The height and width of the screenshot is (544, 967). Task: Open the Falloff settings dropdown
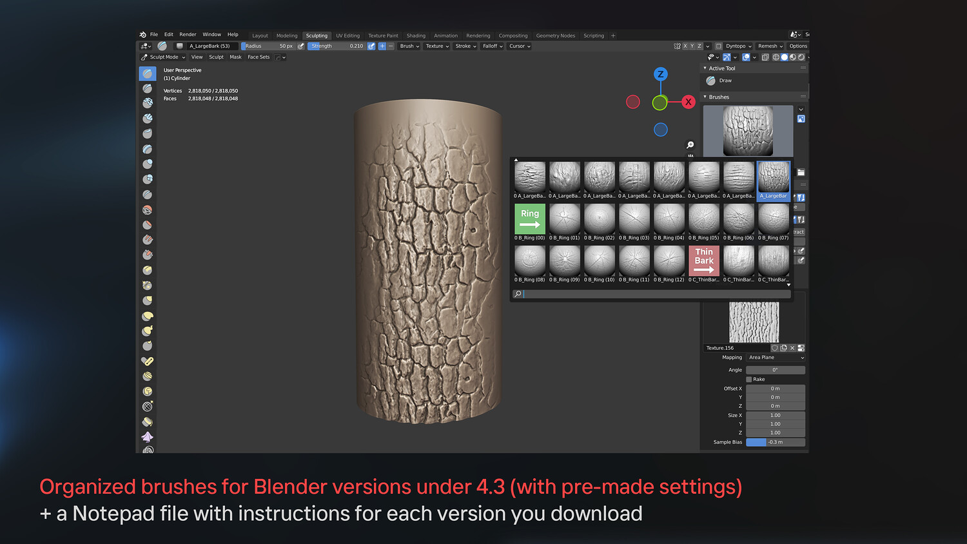(493, 46)
